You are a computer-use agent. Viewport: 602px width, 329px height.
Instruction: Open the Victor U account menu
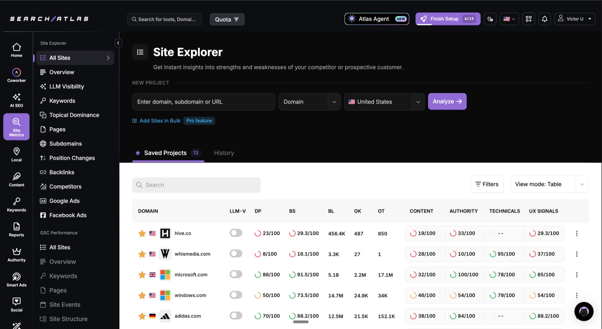[x=575, y=19]
